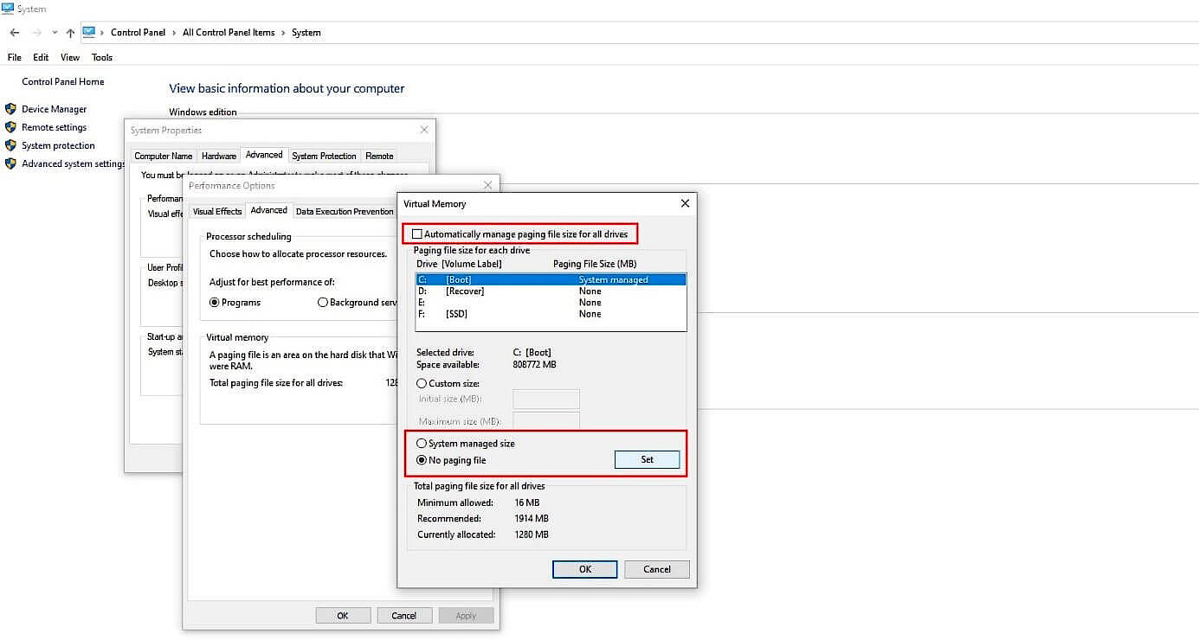Click the System icon in the title bar
Viewport: 1199px width, 640px height.
(x=7, y=7)
